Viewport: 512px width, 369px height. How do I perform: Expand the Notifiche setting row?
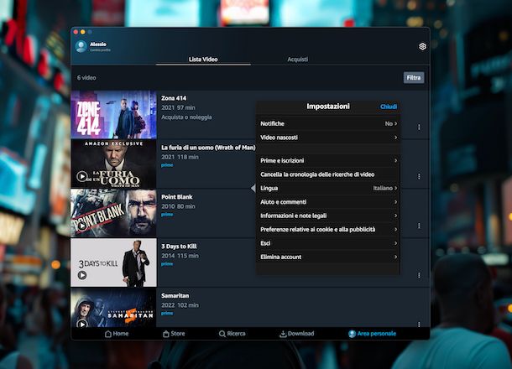[328, 123]
